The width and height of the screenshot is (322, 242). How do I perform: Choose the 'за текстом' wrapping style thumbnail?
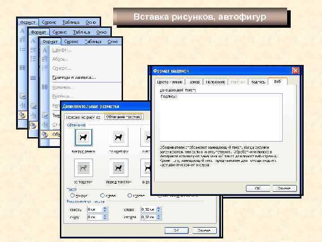(83, 168)
